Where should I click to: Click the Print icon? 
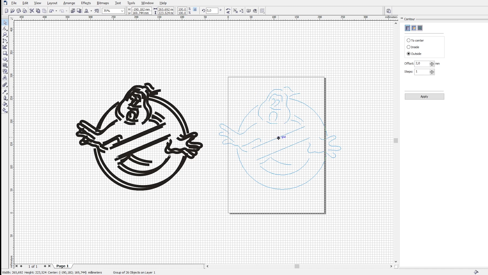coord(25,11)
